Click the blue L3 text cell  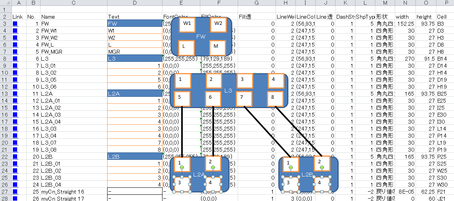click(x=134, y=59)
